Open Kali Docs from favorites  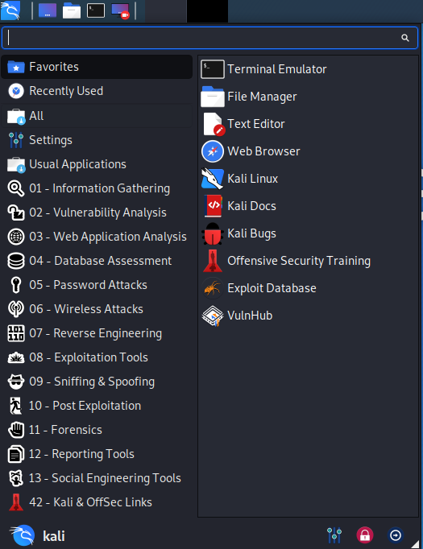click(x=308, y=206)
